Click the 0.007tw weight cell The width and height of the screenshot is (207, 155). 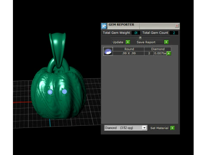(160, 53)
